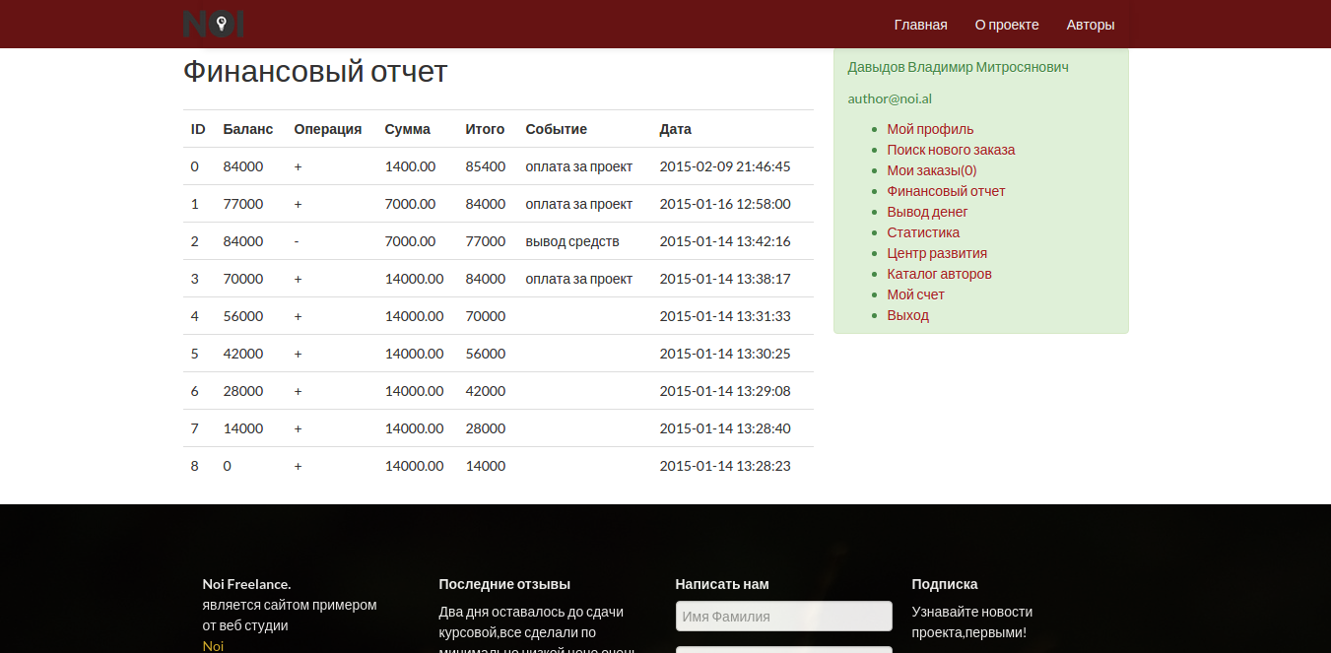Click the author@noi.al email text

[x=890, y=98]
